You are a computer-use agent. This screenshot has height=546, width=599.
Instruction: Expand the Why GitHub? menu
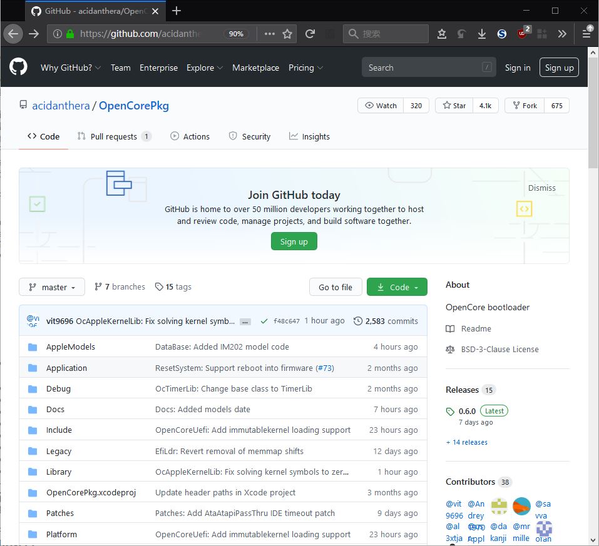click(x=70, y=68)
